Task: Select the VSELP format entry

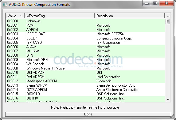Action: (x=32, y=38)
